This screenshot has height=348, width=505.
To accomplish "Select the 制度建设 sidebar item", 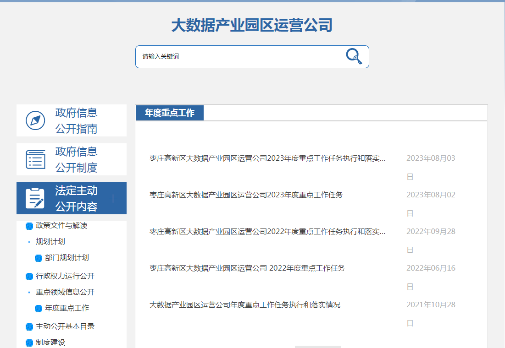I will pos(50,343).
